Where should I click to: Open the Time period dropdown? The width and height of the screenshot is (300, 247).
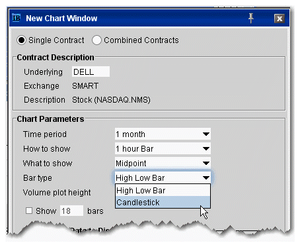point(163,134)
